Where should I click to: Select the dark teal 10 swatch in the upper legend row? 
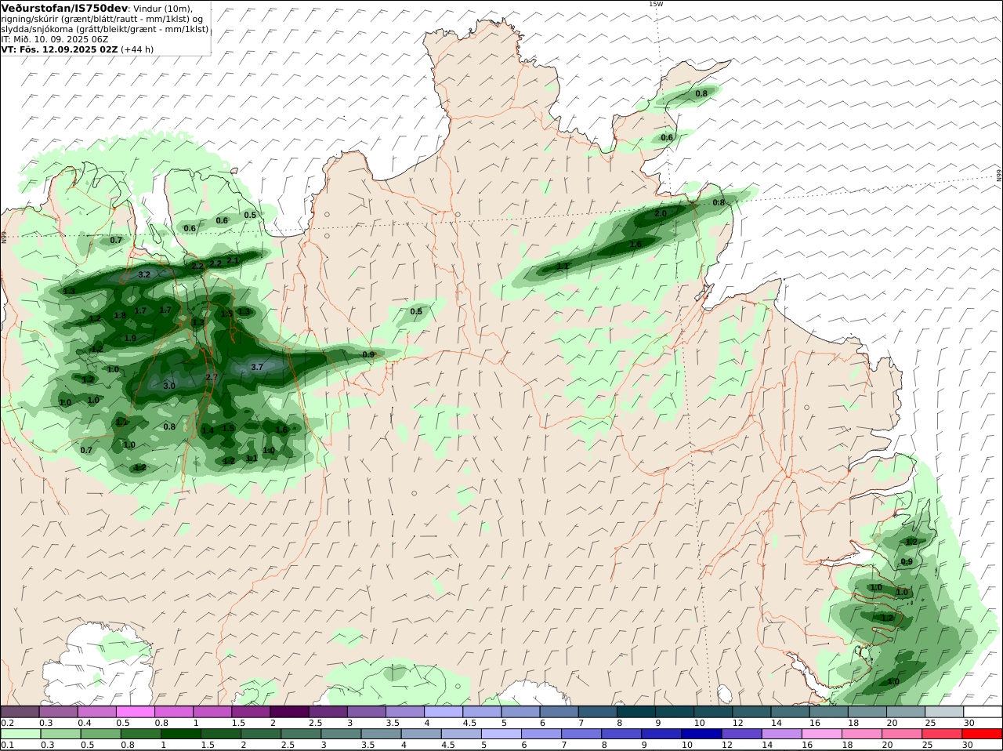pos(713,711)
